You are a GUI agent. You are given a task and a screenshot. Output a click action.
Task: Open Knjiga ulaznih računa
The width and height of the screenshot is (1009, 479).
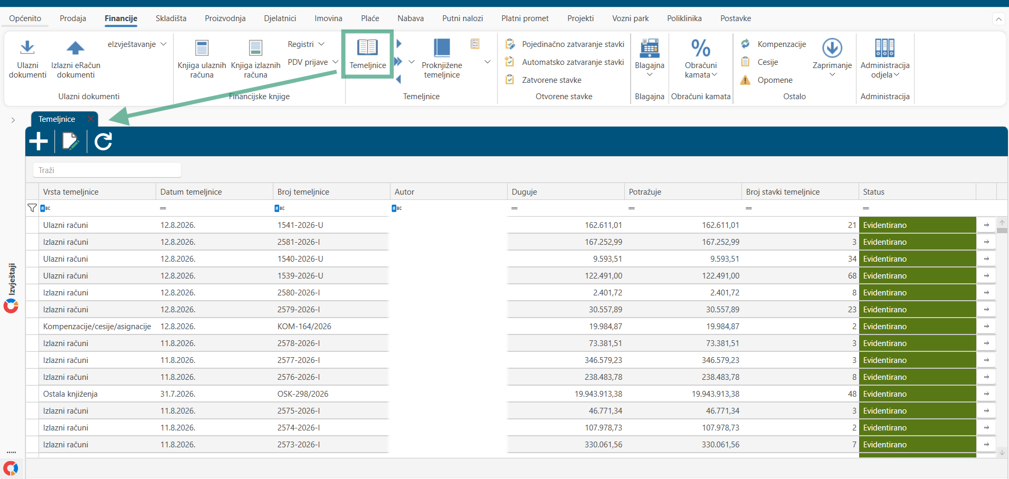pyautogui.click(x=202, y=59)
